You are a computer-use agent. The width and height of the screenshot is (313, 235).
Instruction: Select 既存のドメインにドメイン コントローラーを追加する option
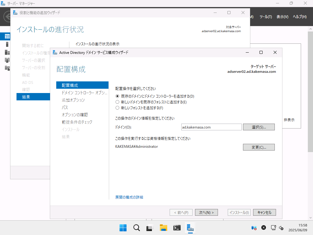[x=155, y=96]
